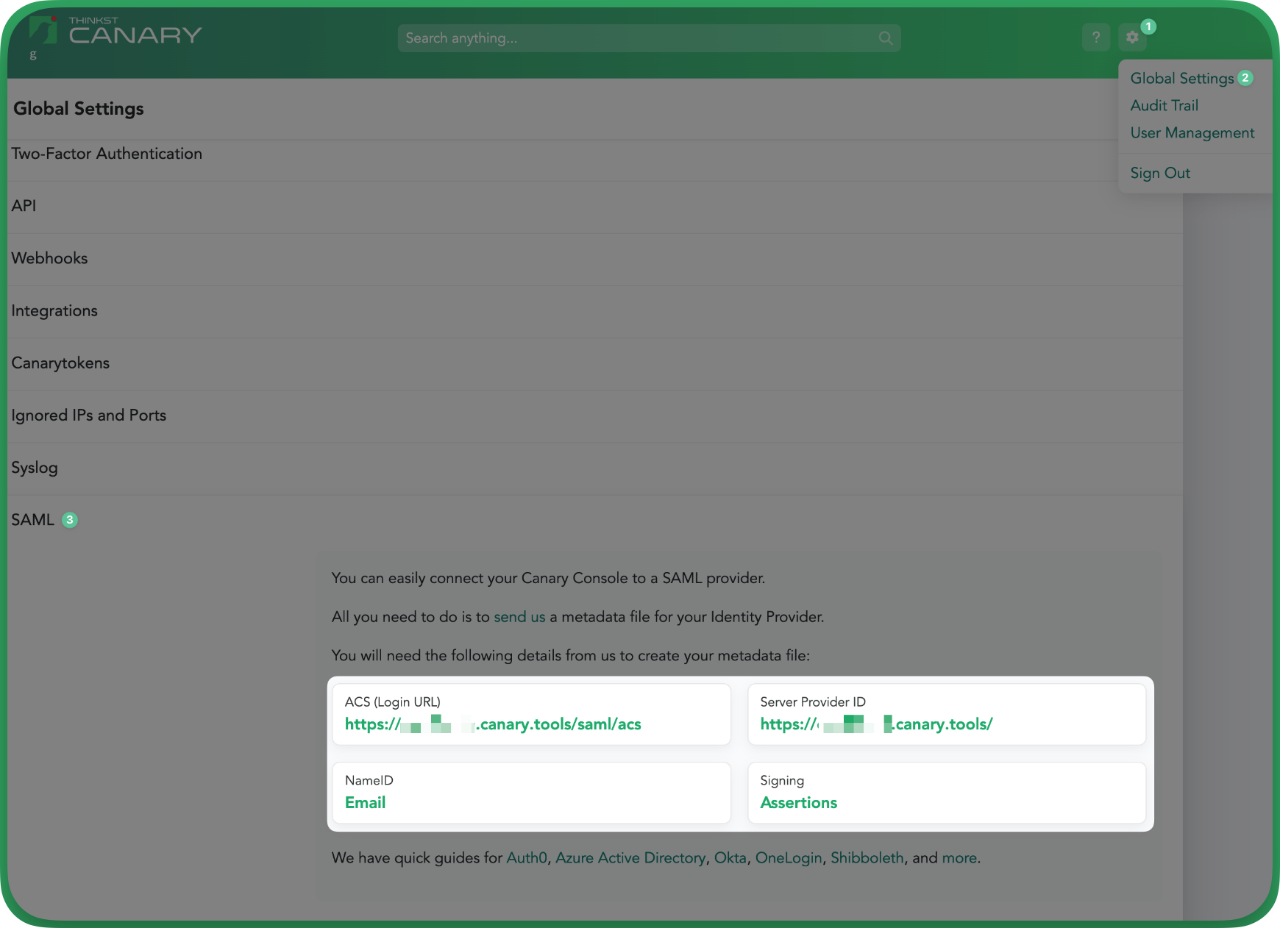Open Audit Trail from the menu
The width and height of the screenshot is (1280, 928).
(x=1165, y=106)
